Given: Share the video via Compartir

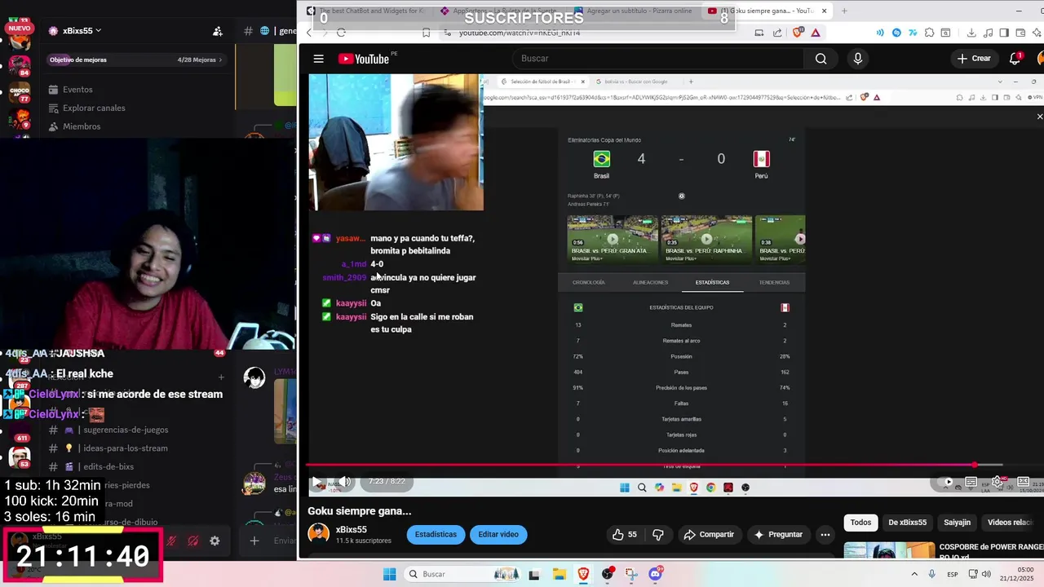Looking at the screenshot, I should (709, 535).
